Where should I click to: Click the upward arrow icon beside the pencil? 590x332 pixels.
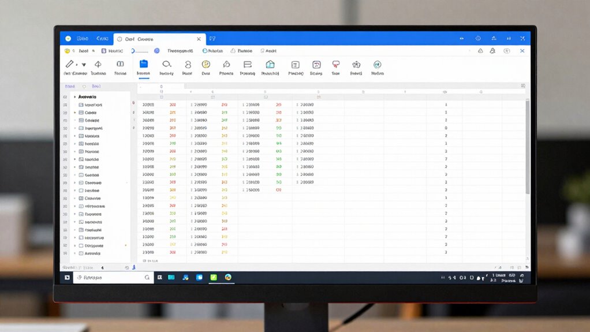click(98, 65)
